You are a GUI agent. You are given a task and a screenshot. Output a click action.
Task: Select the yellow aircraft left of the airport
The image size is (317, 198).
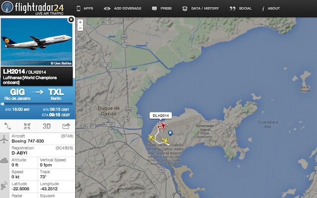click(151, 138)
